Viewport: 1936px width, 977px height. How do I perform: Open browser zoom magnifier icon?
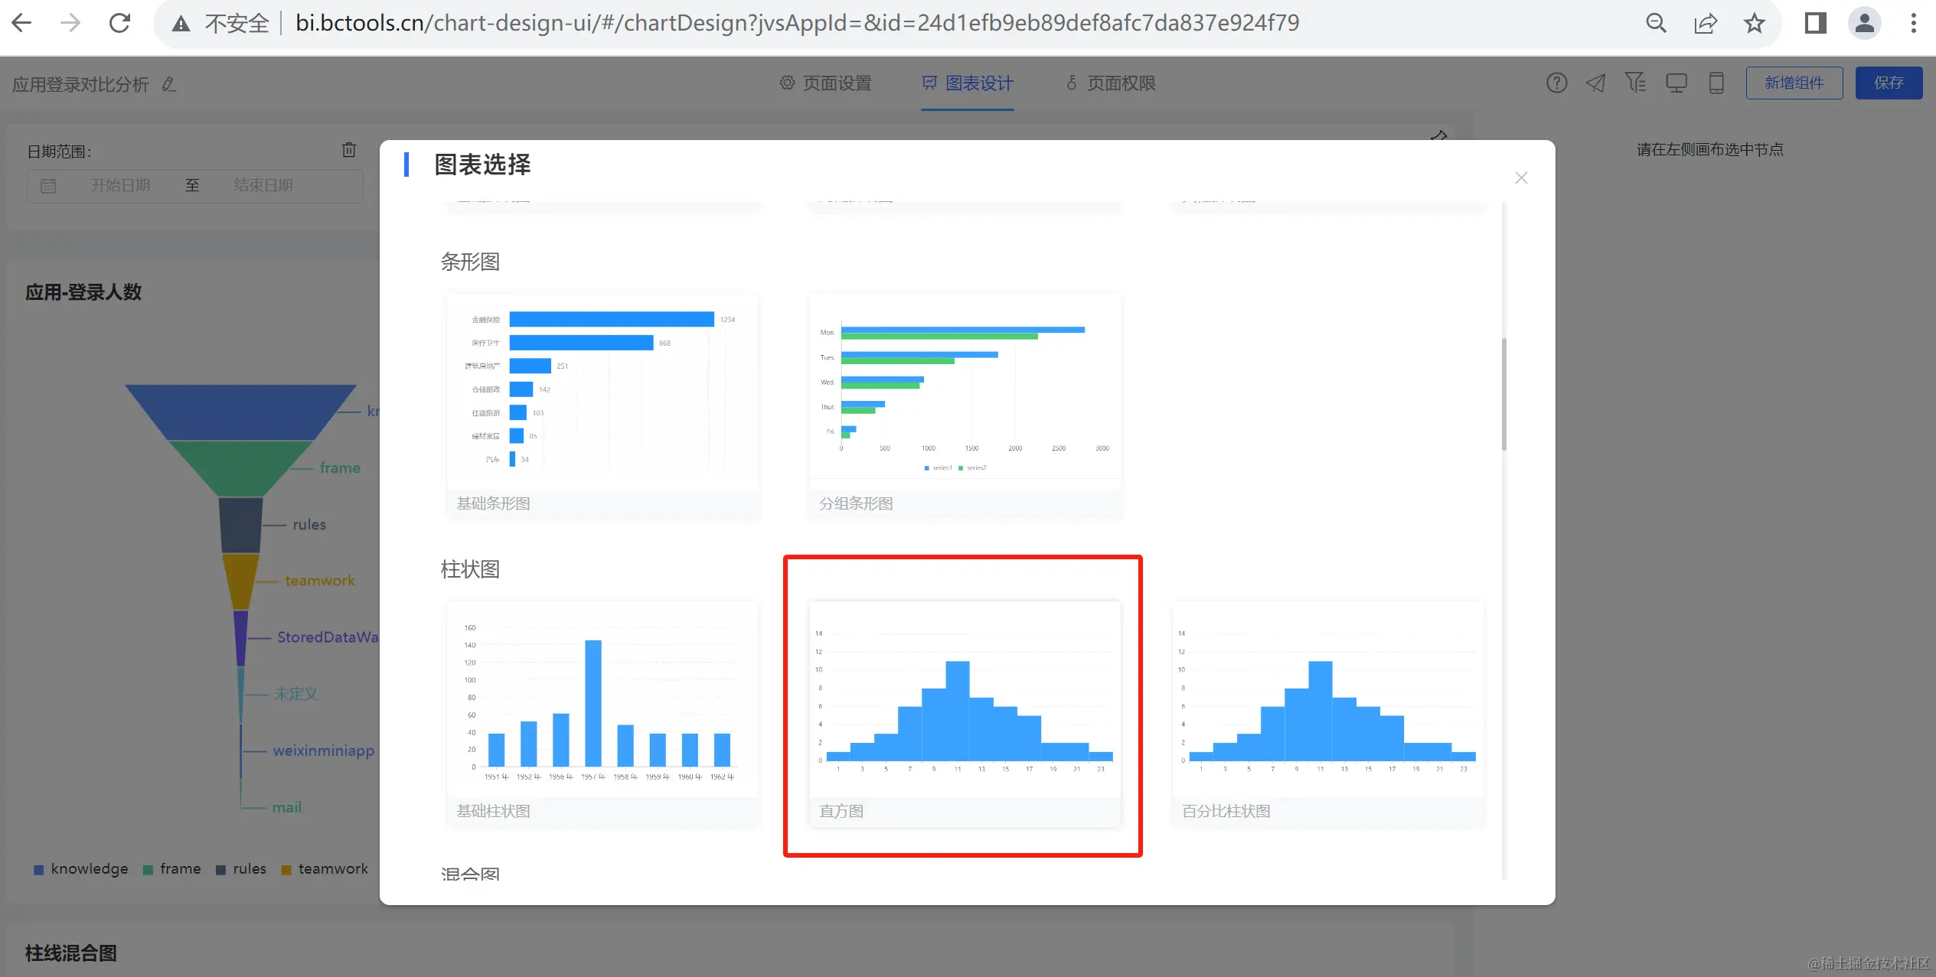(1656, 23)
